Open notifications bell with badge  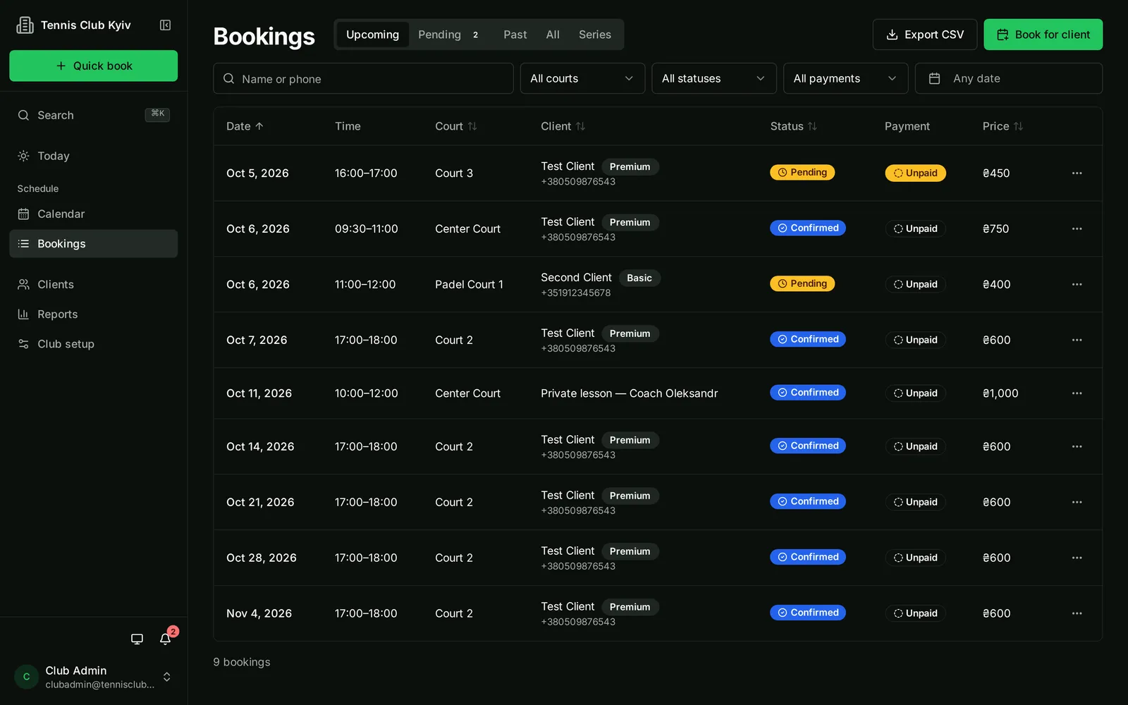tap(166, 639)
